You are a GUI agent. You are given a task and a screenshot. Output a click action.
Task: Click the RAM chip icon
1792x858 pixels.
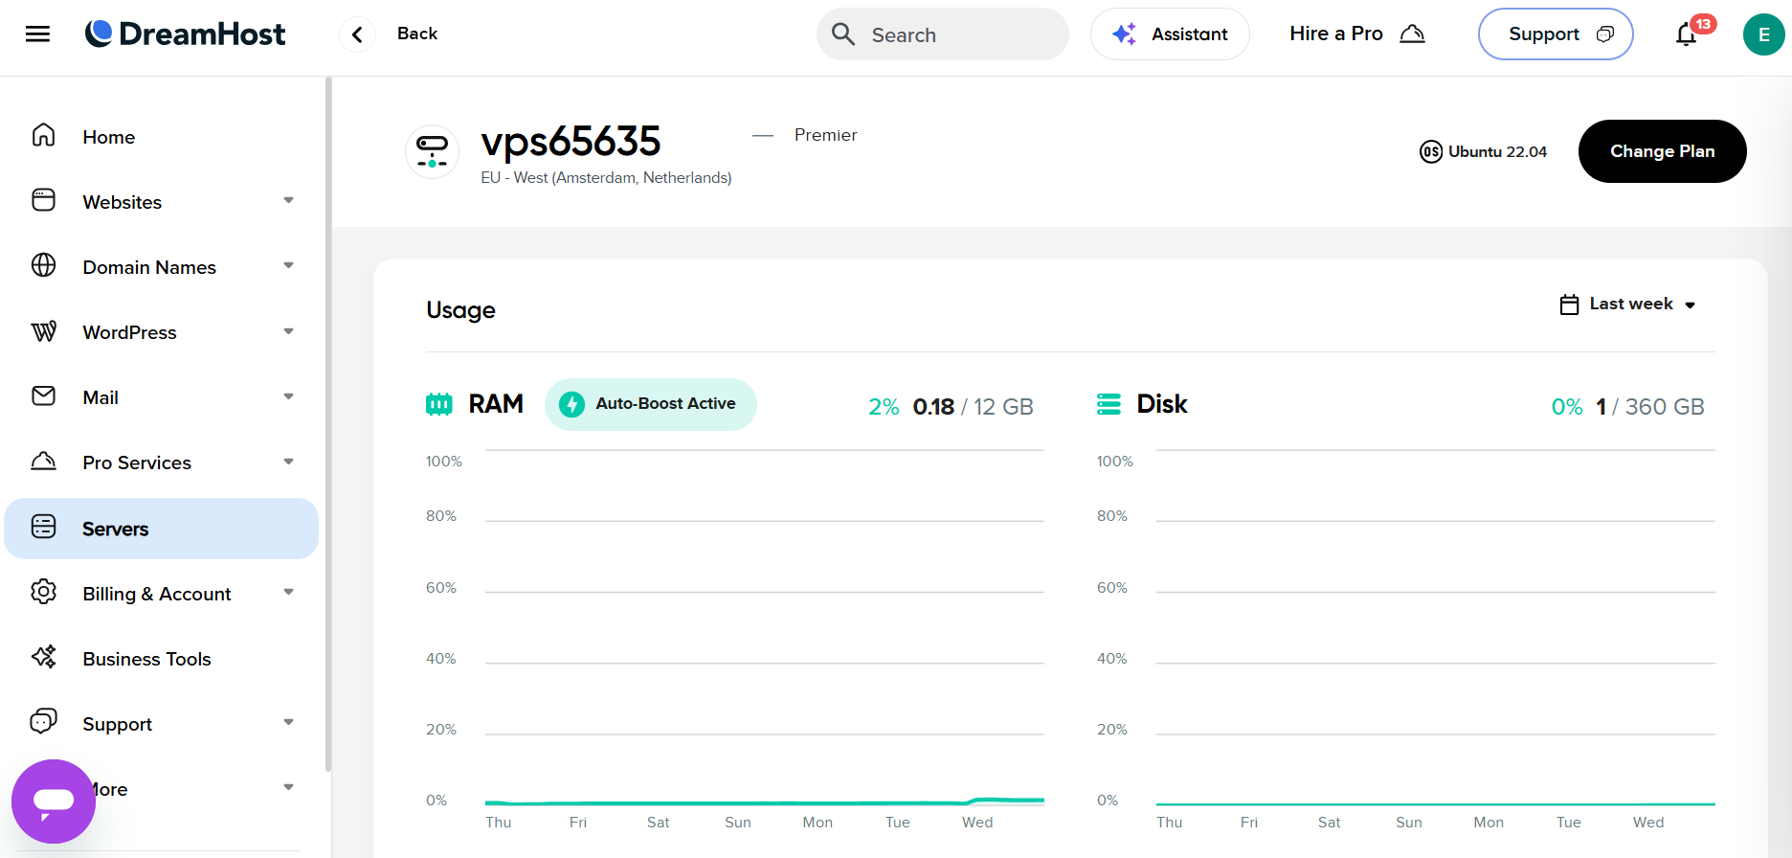(438, 404)
